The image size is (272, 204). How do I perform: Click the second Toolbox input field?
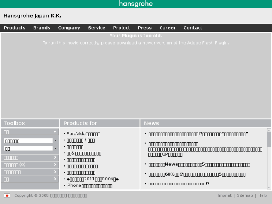(x=29, y=149)
